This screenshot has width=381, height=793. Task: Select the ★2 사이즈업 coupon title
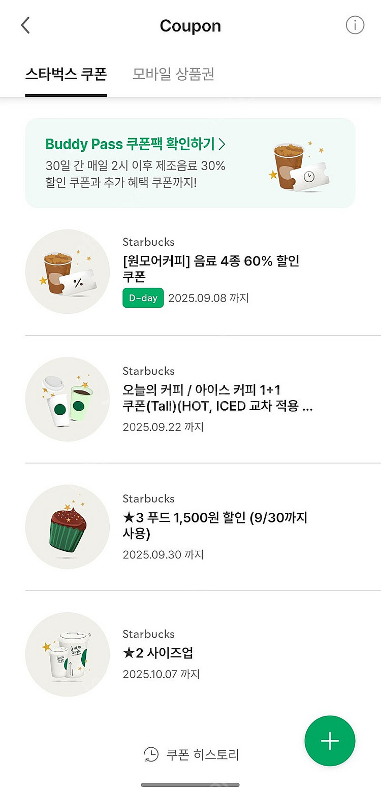pos(158,653)
